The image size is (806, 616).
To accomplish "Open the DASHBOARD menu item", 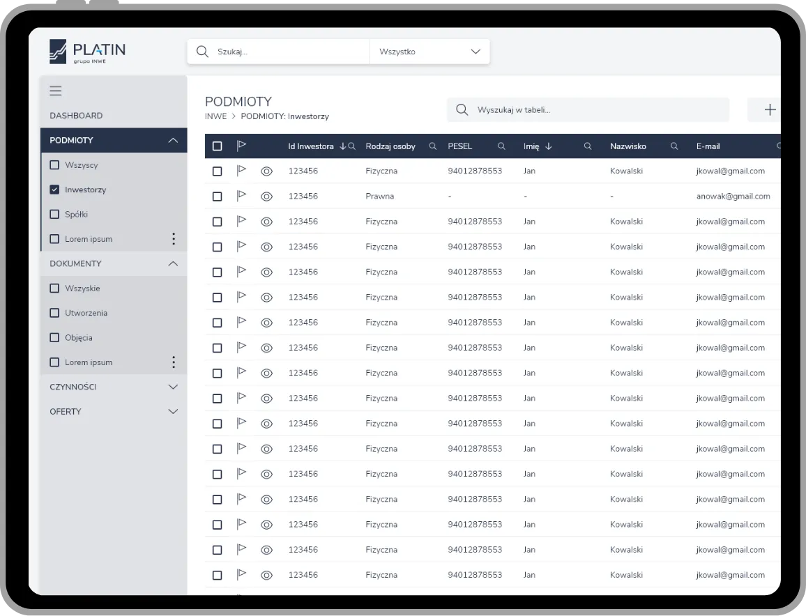I will coord(76,116).
